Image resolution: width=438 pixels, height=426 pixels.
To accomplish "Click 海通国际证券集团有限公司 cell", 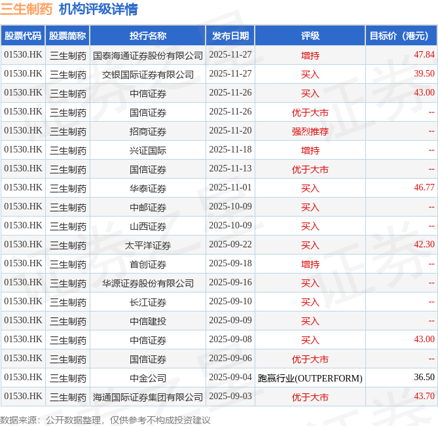I will click(148, 397).
